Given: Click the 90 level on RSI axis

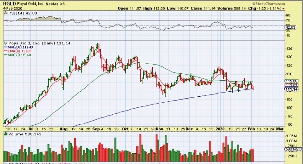Looking at the screenshot, I should [288, 15].
